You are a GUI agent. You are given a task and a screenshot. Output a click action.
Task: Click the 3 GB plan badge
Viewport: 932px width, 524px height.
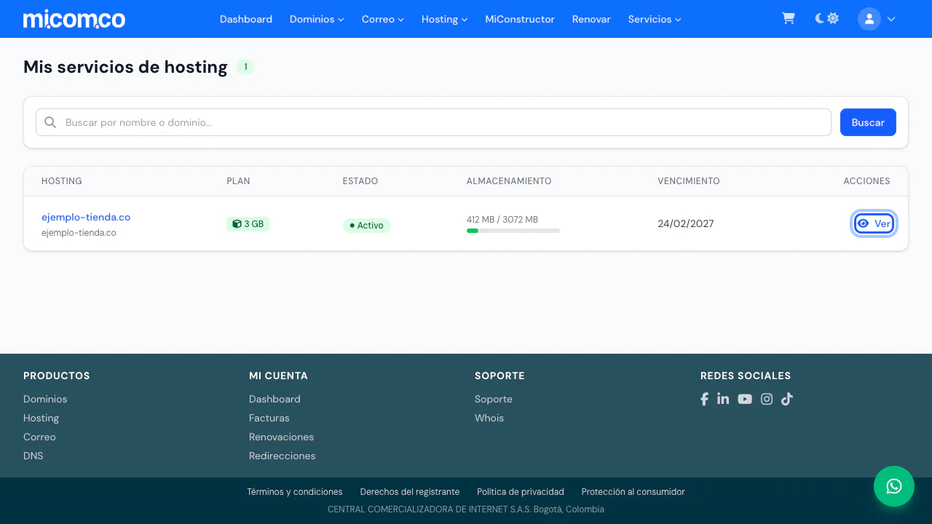248,224
